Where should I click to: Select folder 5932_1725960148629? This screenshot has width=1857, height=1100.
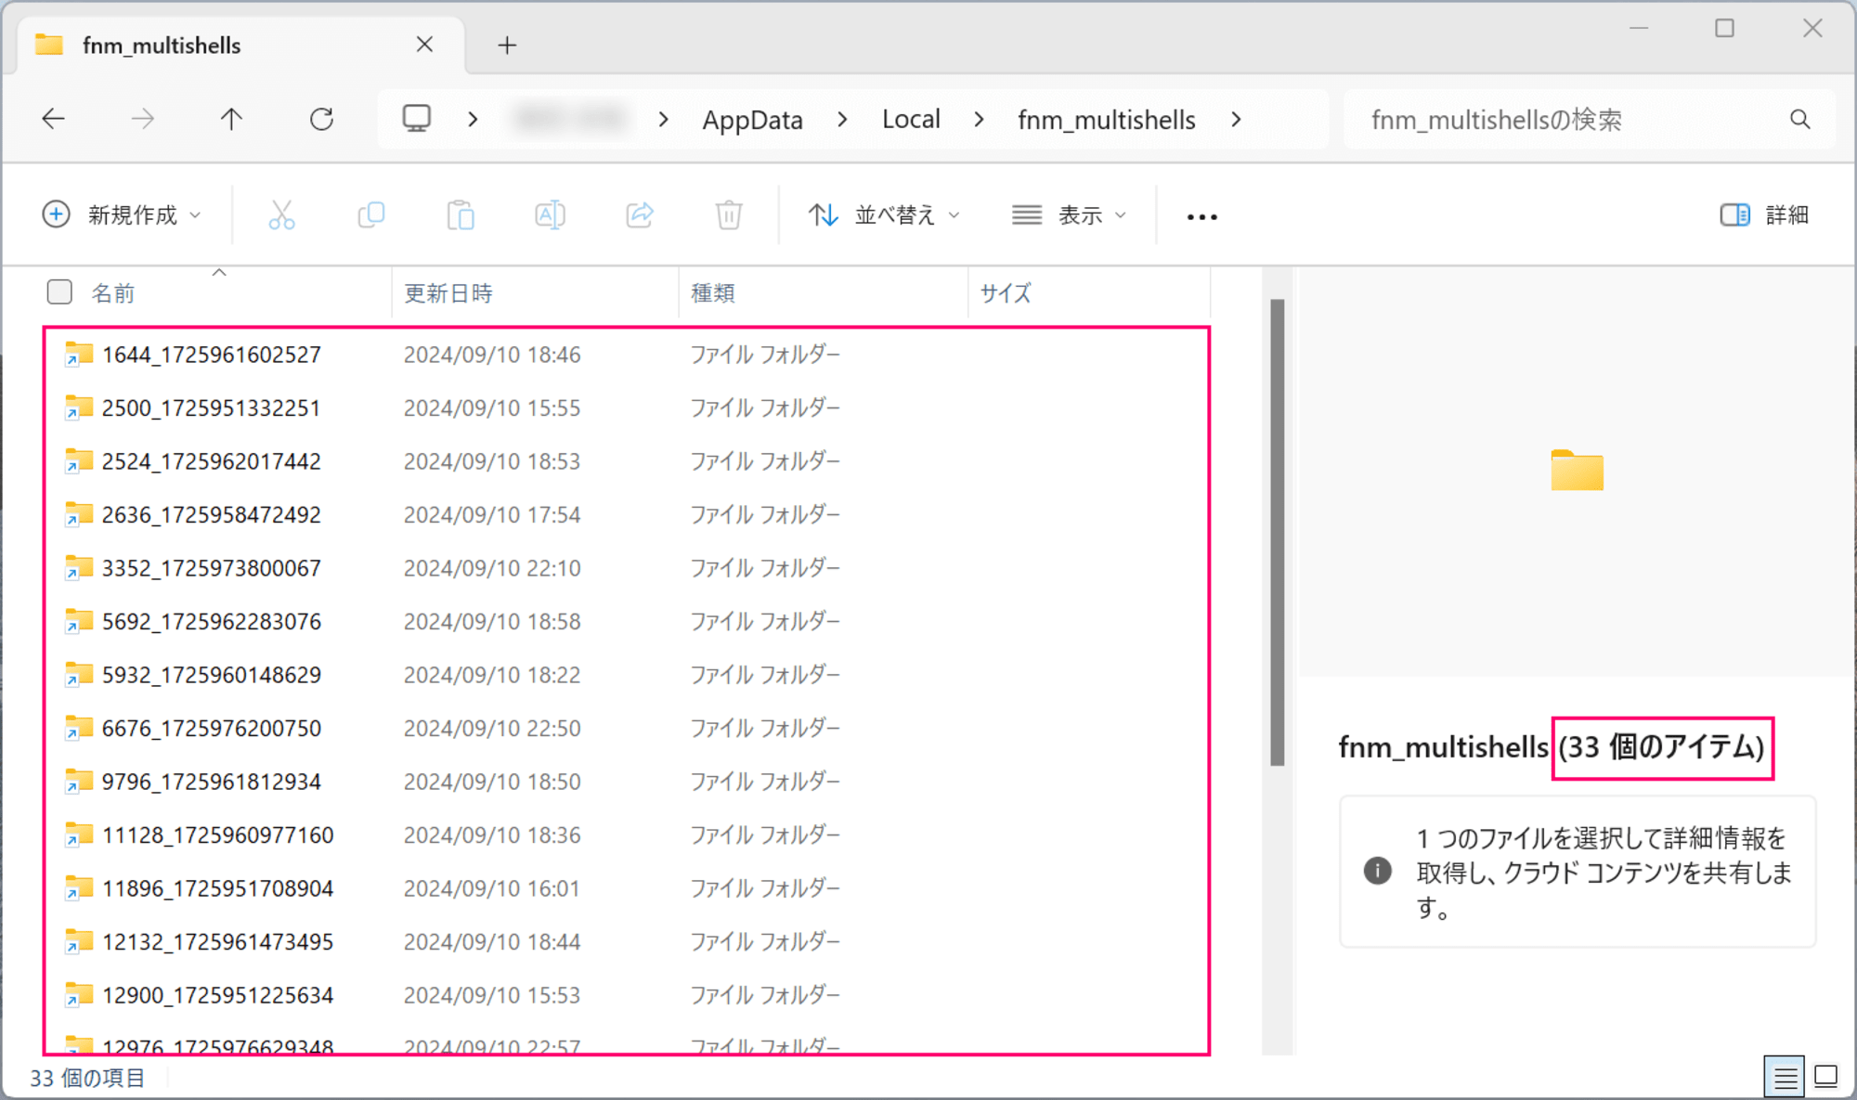click(211, 675)
